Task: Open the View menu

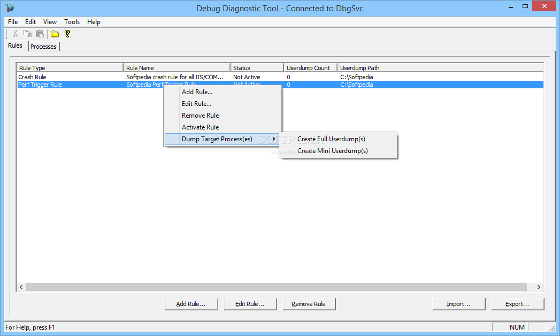Action: 50,22
